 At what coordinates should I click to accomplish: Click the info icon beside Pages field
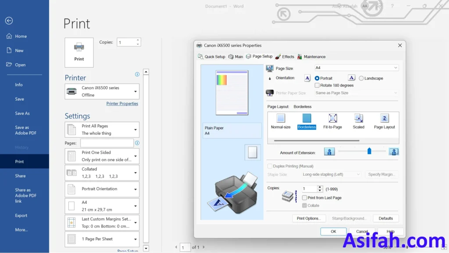point(137,143)
